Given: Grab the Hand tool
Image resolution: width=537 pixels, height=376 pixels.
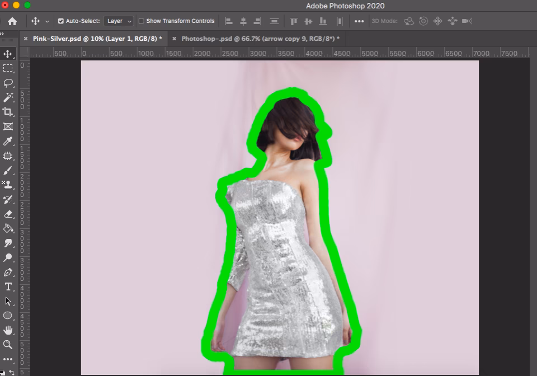Looking at the screenshot, I should [8, 330].
